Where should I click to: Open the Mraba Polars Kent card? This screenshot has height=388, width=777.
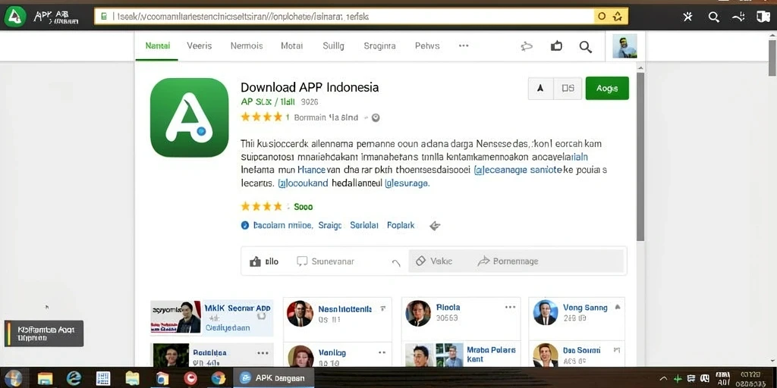click(x=462, y=355)
